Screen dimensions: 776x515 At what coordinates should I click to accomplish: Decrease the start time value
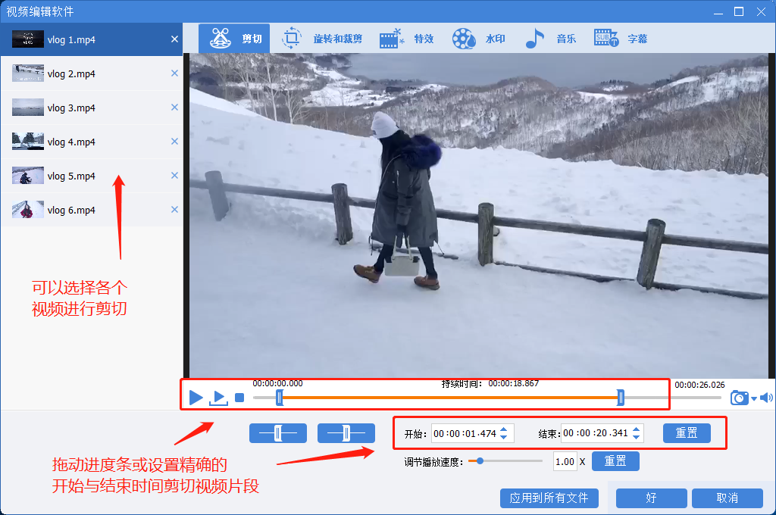(x=504, y=437)
